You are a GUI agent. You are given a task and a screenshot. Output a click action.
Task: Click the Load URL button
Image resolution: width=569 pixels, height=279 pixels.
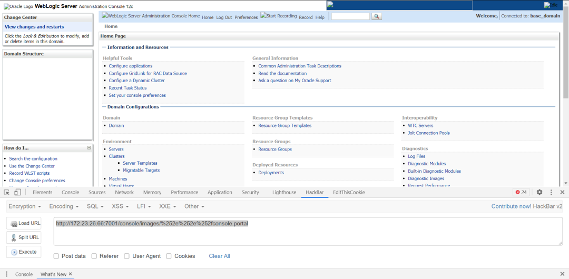24,223
